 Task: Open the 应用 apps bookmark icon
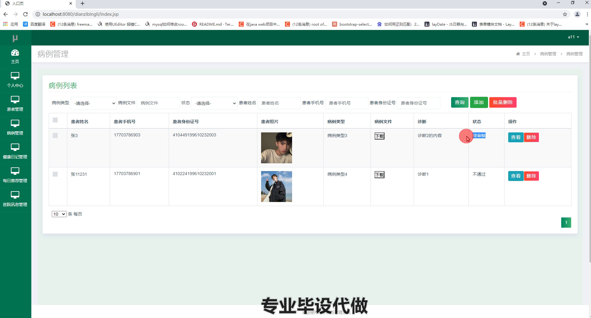[x=11, y=24]
